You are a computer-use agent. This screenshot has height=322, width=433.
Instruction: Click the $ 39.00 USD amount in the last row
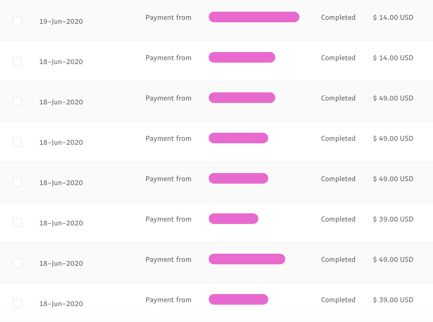pos(393,300)
